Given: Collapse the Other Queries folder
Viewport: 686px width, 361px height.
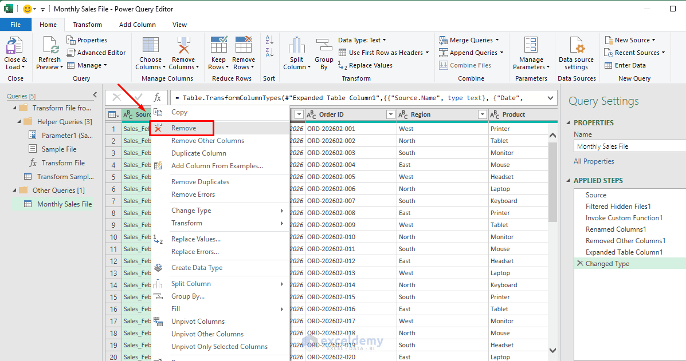Looking at the screenshot, I should 14,190.
